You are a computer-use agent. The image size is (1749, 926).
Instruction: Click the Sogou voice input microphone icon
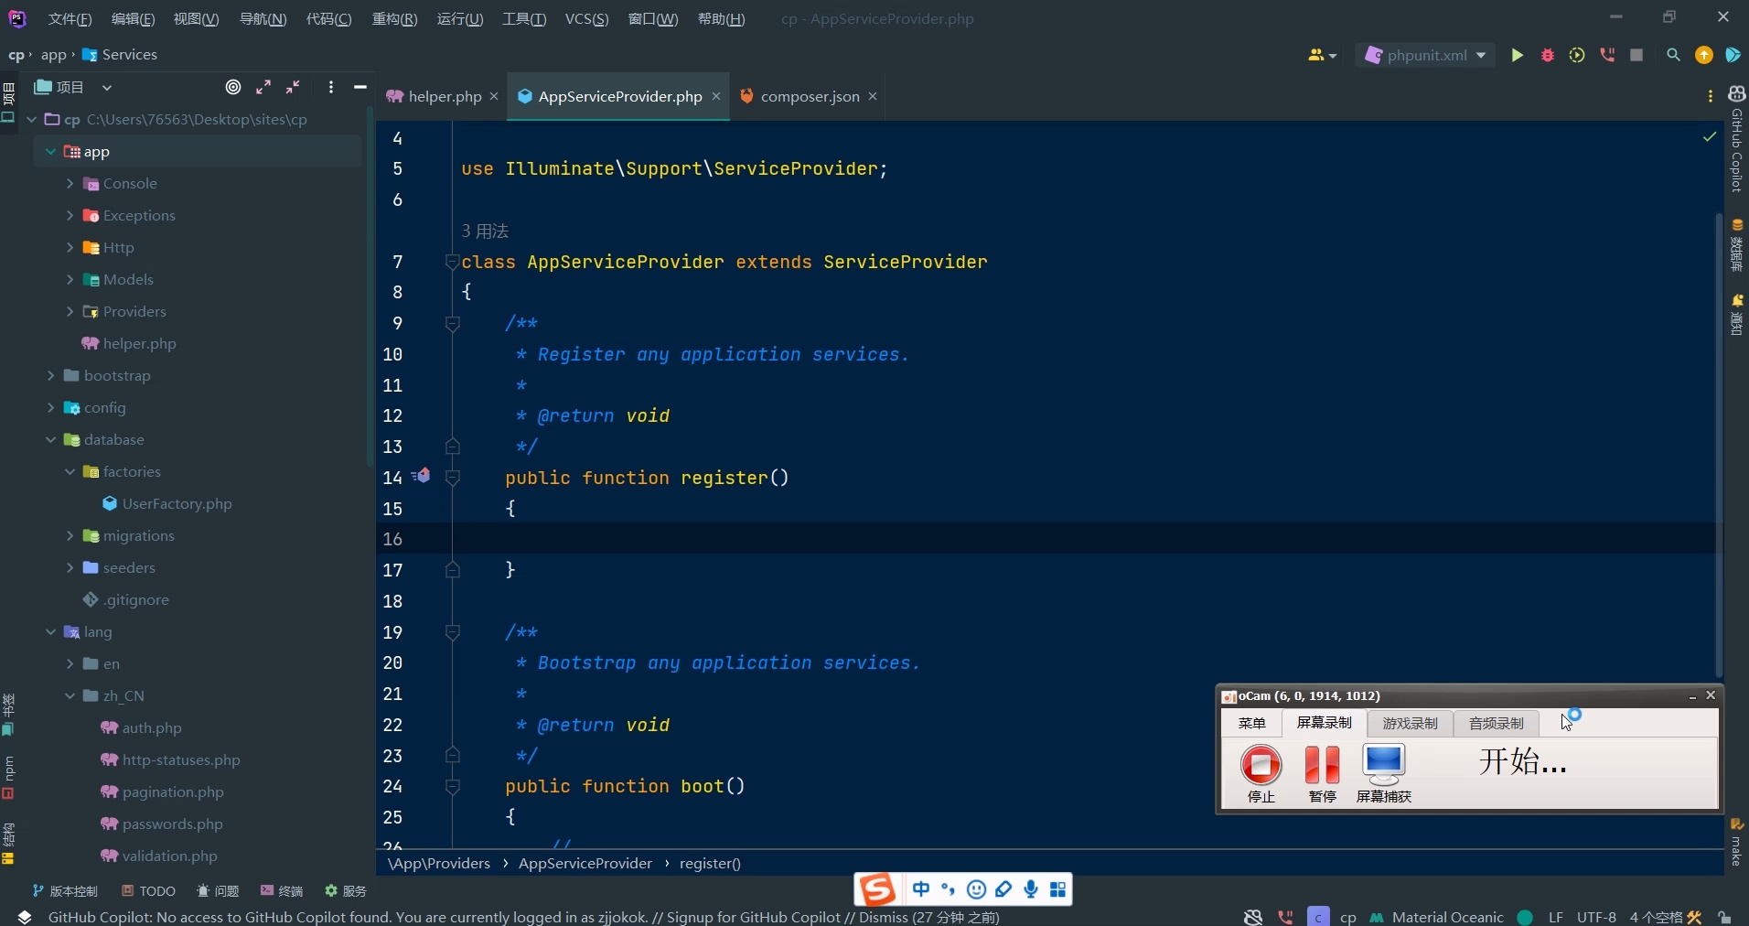1032,888
